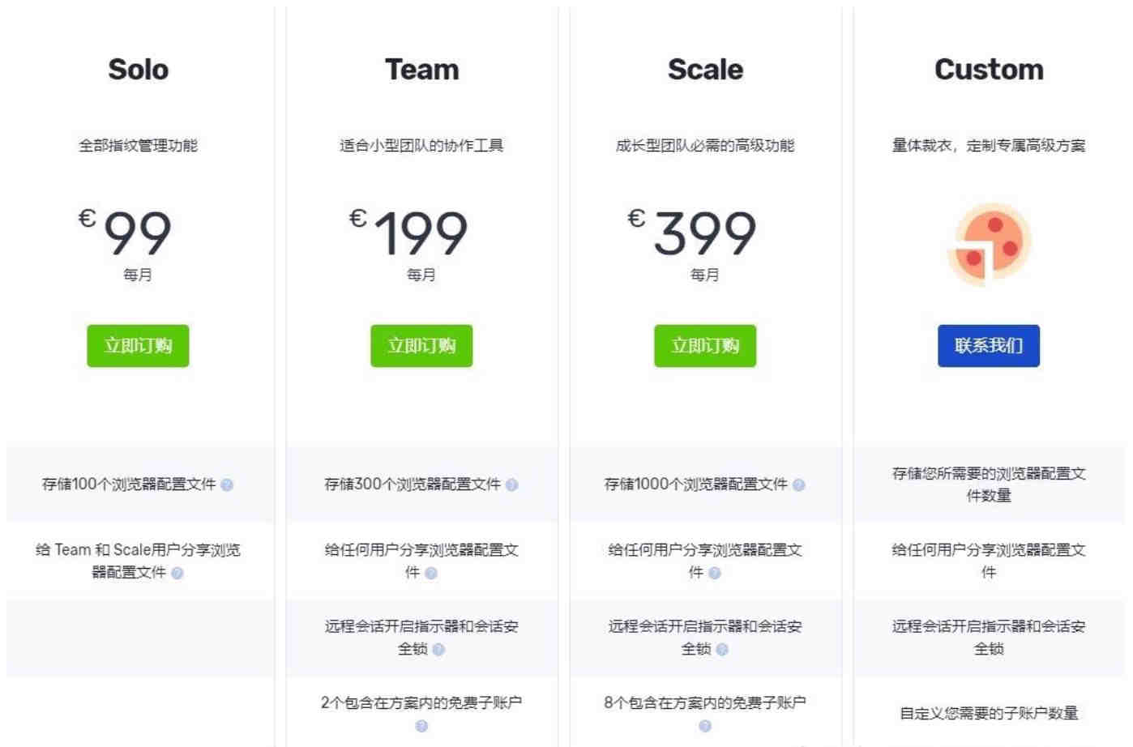
Task: Click help icon under Scale 8个免费子账户
Action: (x=705, y=726)
